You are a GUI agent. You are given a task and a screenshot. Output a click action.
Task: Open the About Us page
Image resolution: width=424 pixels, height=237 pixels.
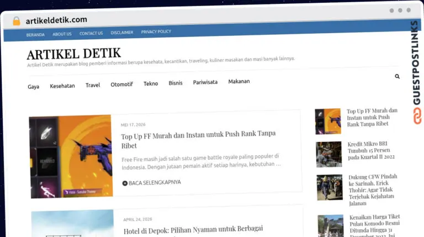(62, 34)
